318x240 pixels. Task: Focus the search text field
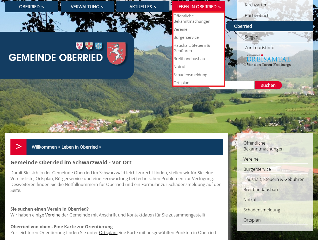pyautogui.click(x=231, y=85)
